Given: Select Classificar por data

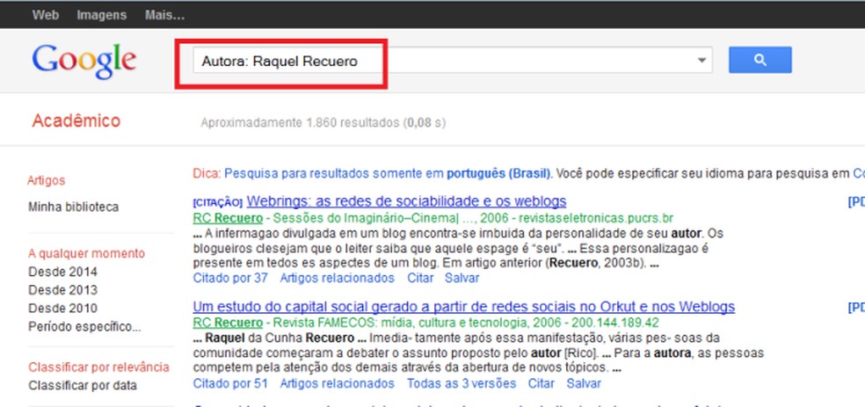Looking at the screenshot, I should [x=83, y=386].
